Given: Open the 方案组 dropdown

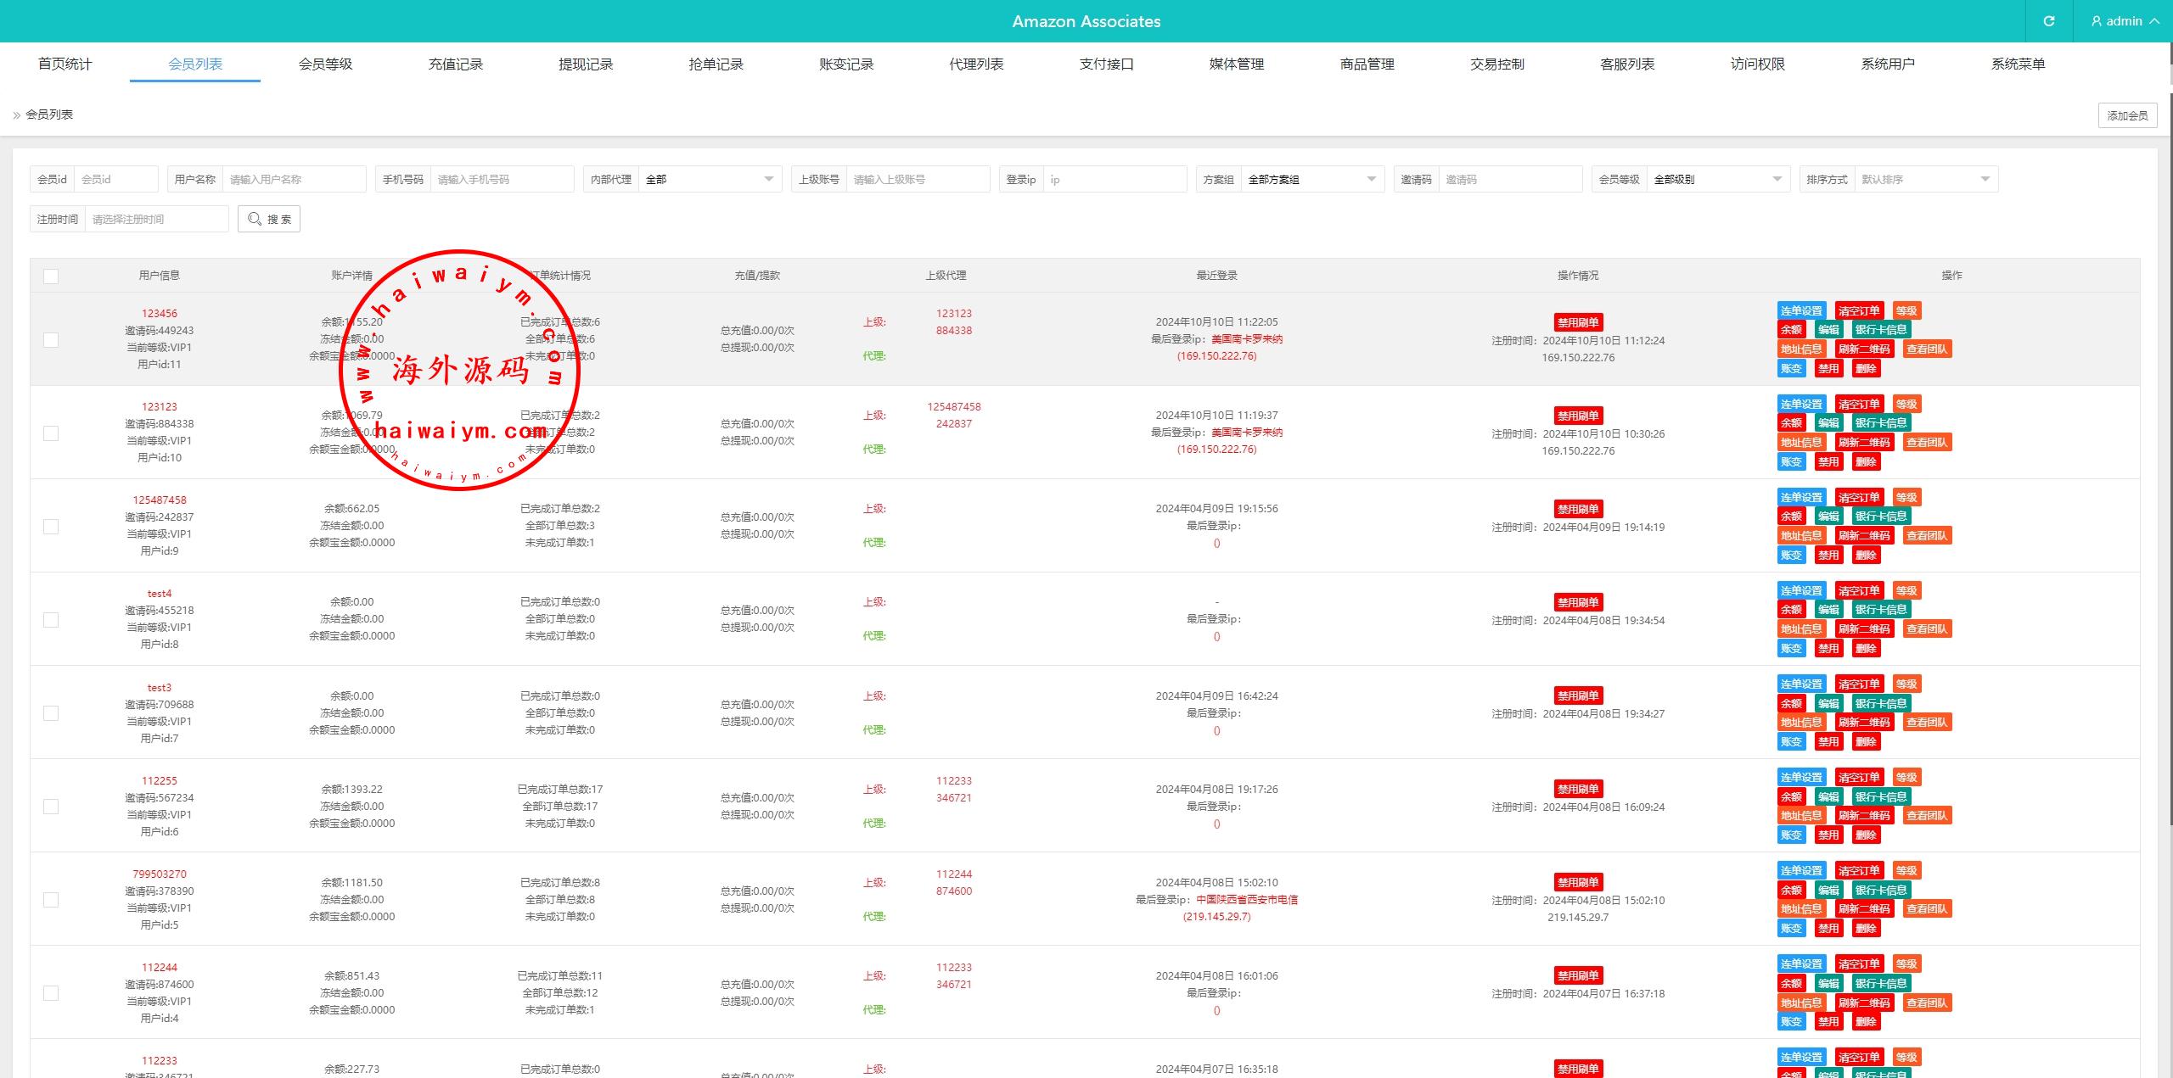Looking at the screenshot, I should coord(1311,179).
